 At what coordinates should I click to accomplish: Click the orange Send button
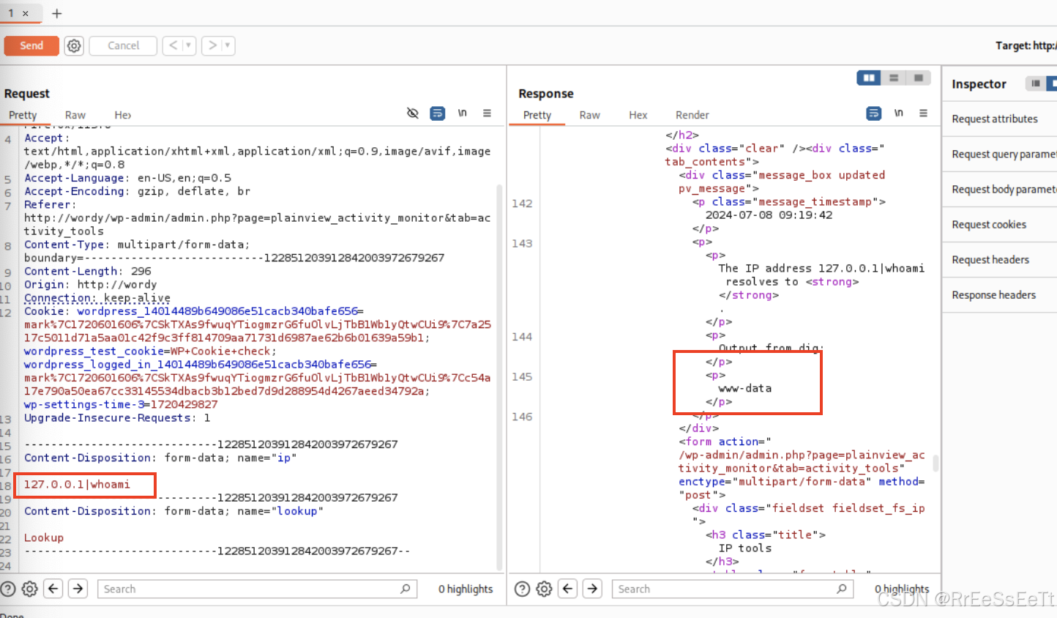point(31,45)
